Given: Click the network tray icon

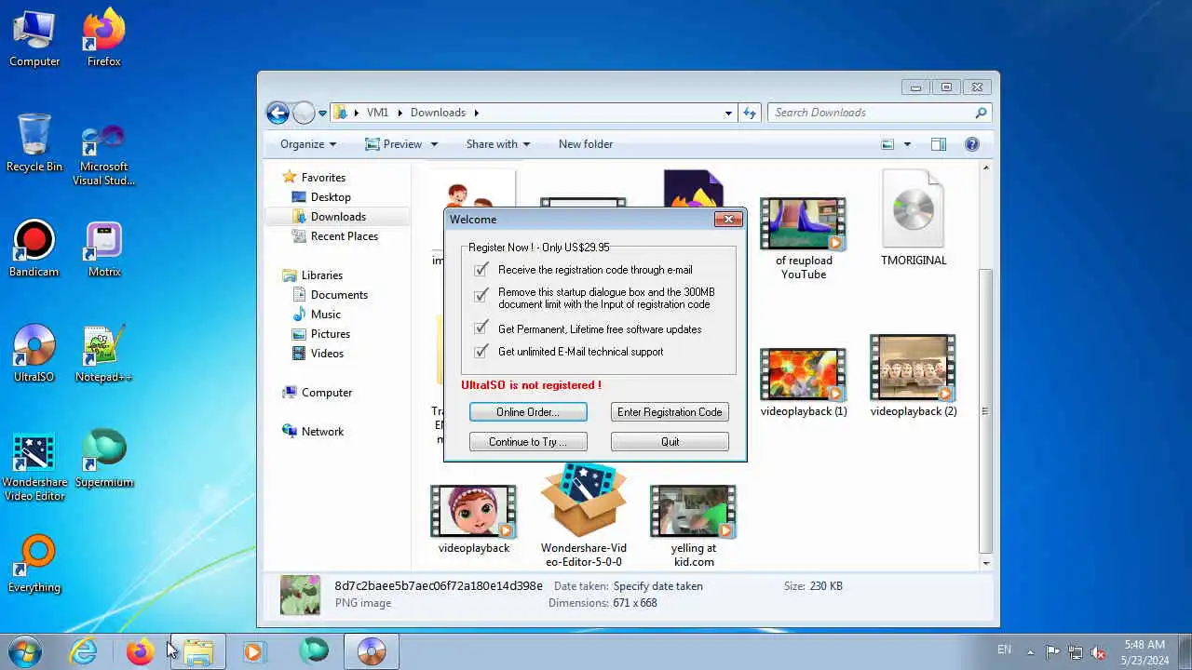Looking at the screenshot, I should point(1076,651).
